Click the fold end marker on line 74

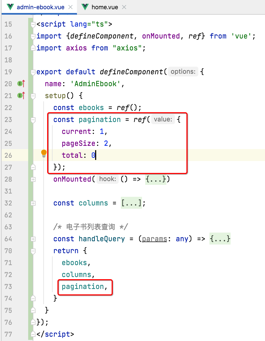coord(33,298)
